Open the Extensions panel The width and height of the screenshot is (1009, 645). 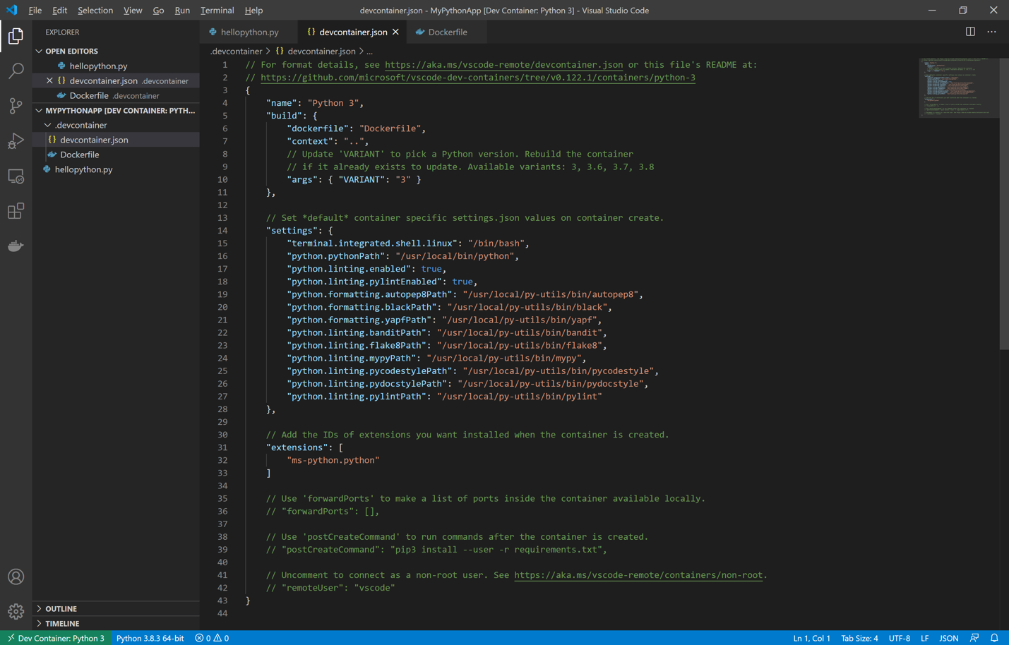(x=16, y=210)
